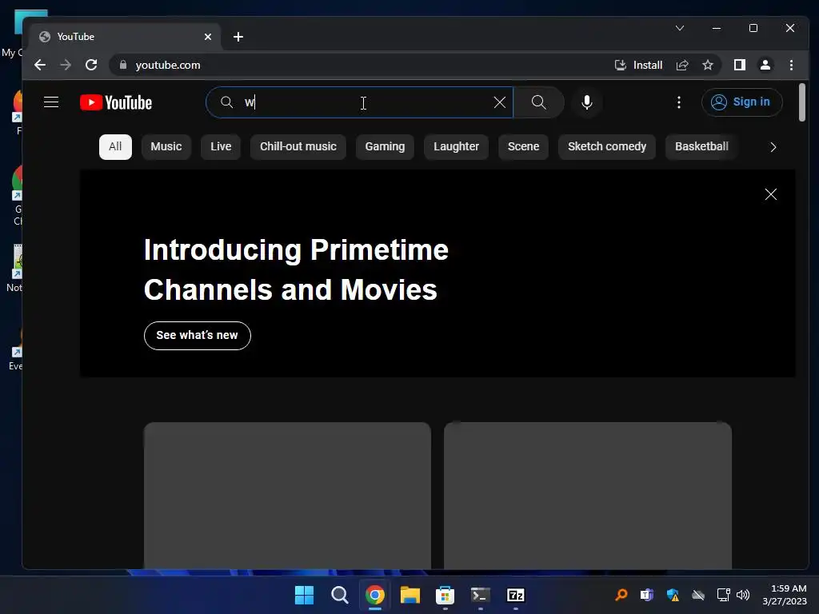Filter by the Basketball chip
The image size is (819, 614).
coord(701,147)
